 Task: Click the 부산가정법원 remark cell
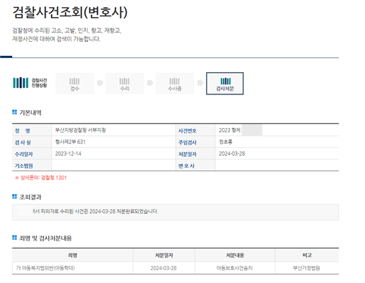pos(306,268)
